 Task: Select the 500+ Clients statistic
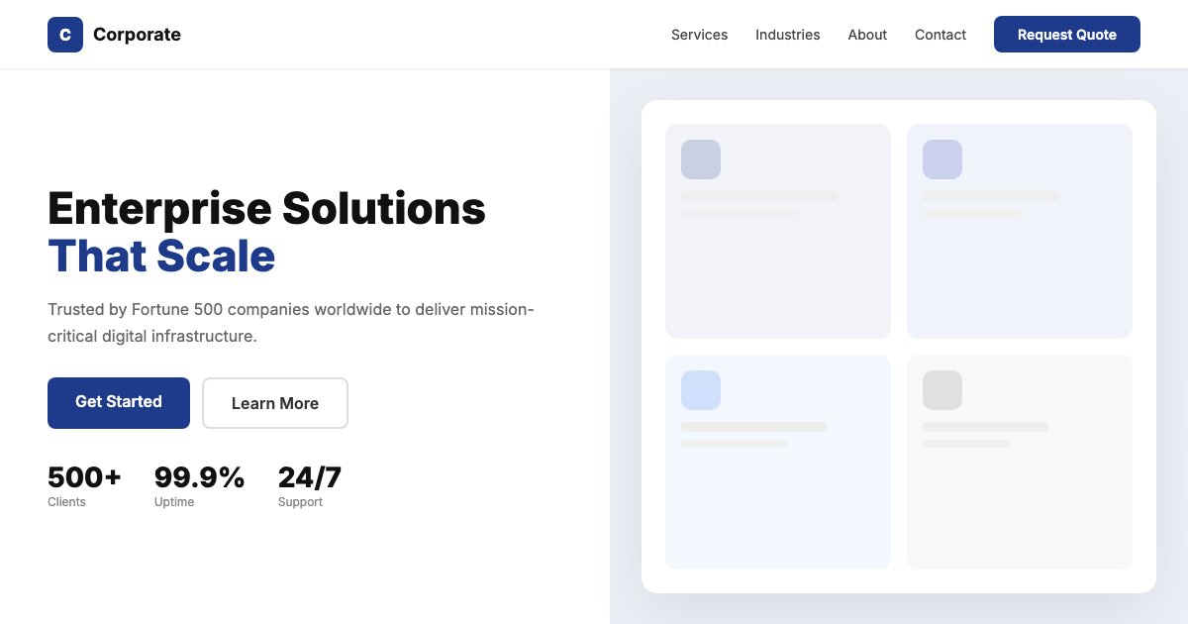point(84,485)
